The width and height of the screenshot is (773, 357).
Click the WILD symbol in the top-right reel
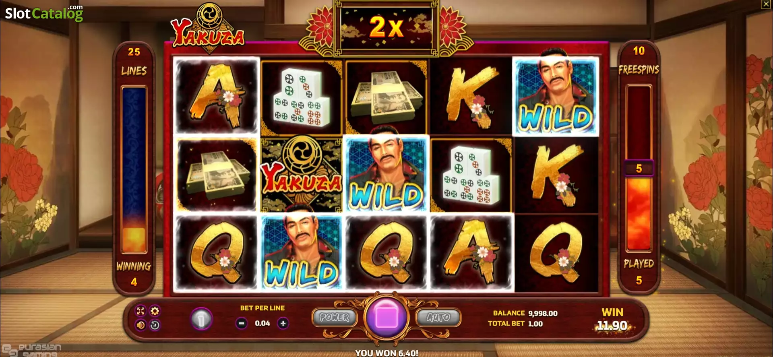556,97
